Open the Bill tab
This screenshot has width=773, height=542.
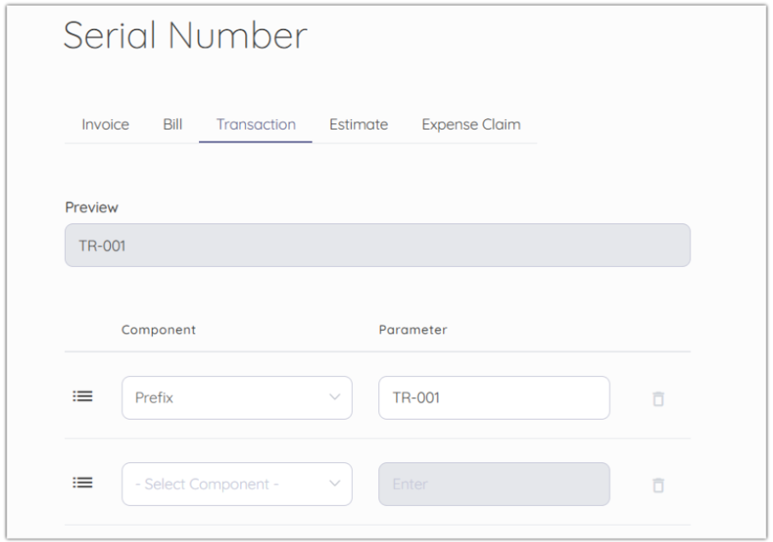pyautogui.click(x=173, y=125)
